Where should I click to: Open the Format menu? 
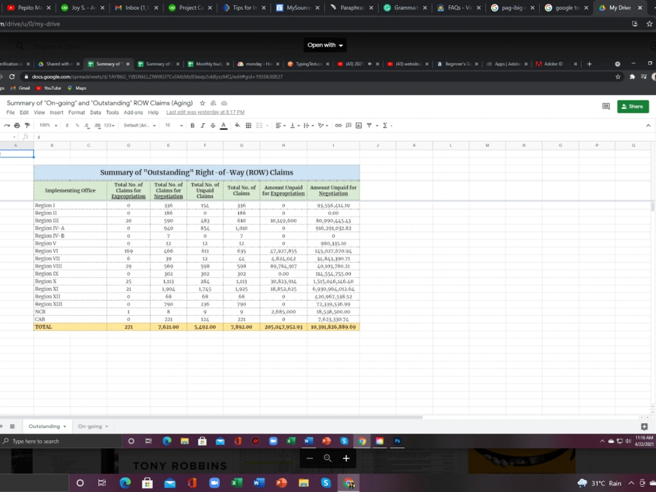coord(77,113)
